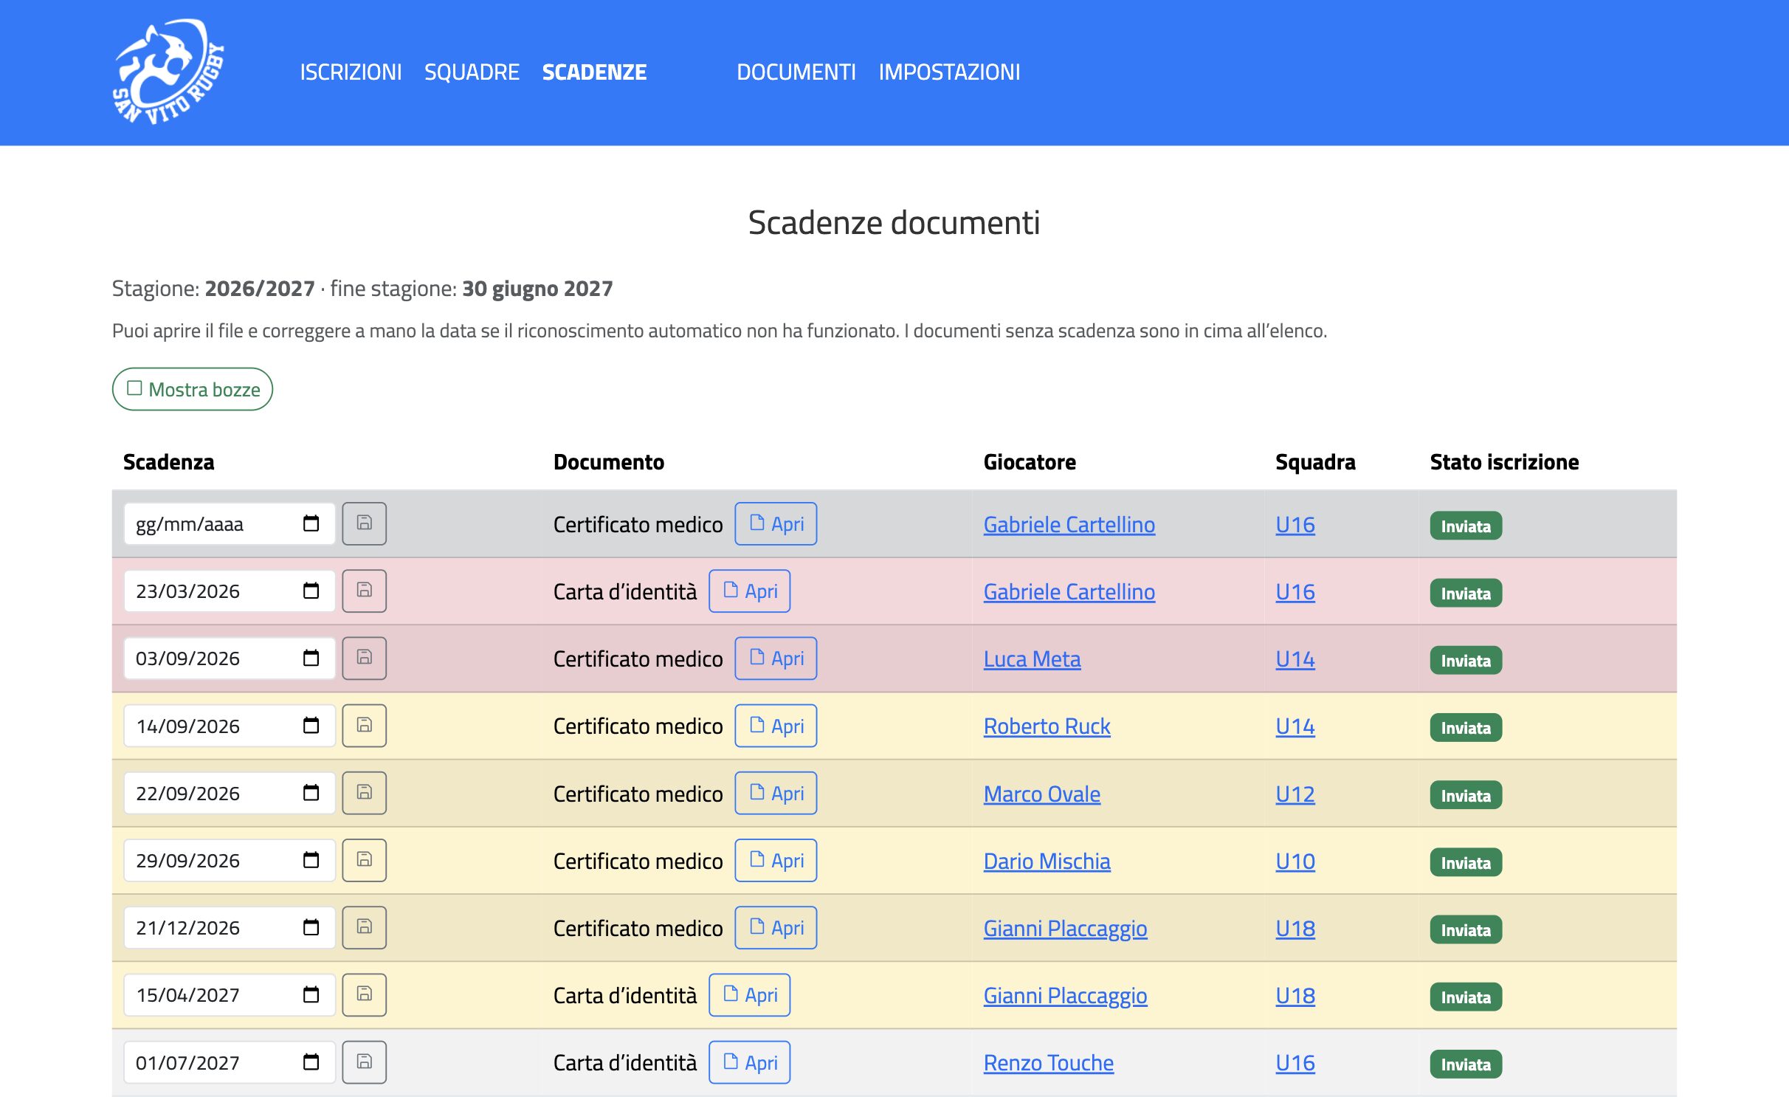
Task: Save the 03/09/2026 expiry date
Action: point(365,658)
